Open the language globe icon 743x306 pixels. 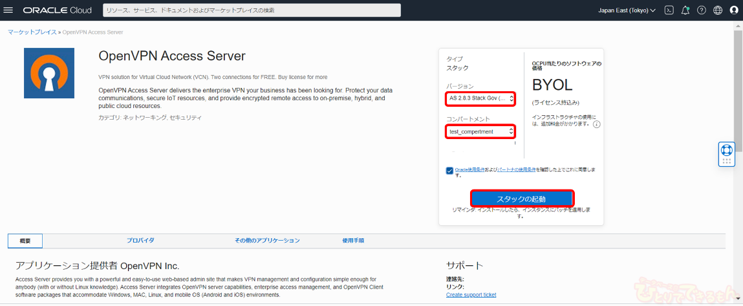tap(718, 10)
